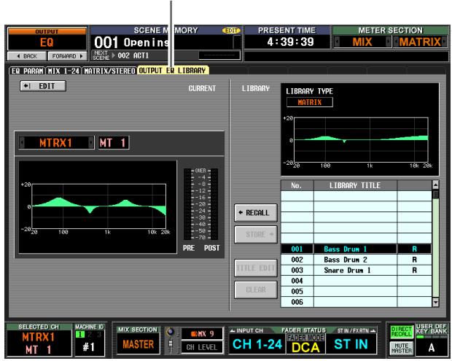This screenshot has height=361, width=452.
Task: Select machine ID 2
Action: 90,335
